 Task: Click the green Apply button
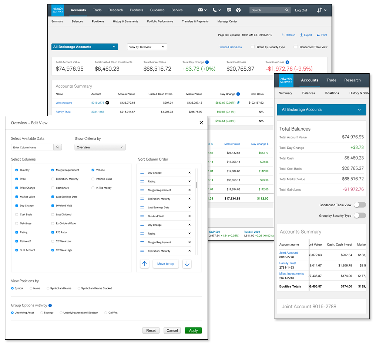click(x=193, y=330)
